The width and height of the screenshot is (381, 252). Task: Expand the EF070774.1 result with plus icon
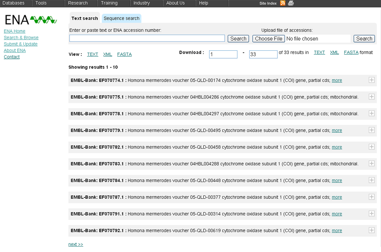pos(372,80)
